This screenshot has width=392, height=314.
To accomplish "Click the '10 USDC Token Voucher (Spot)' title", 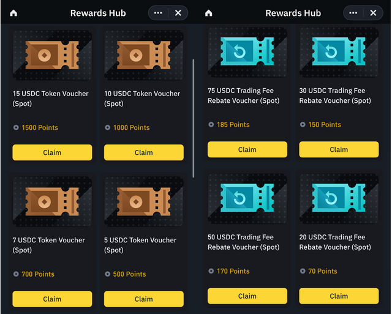I will pyautogui.click(x=142, y=99).
